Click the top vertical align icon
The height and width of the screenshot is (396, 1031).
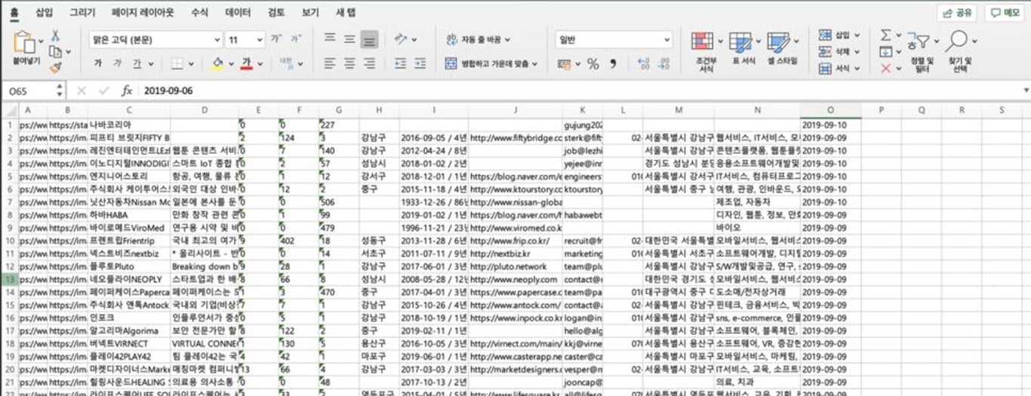point(329,38)
